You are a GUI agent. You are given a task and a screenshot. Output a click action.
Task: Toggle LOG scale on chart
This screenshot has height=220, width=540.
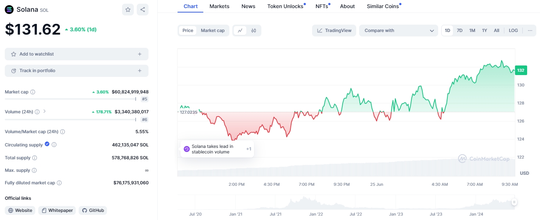point(513,31)
